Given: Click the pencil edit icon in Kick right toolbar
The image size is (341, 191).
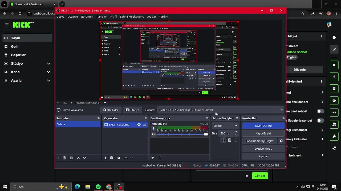Looking at the screenshot, I should click(x=334, y=50).
